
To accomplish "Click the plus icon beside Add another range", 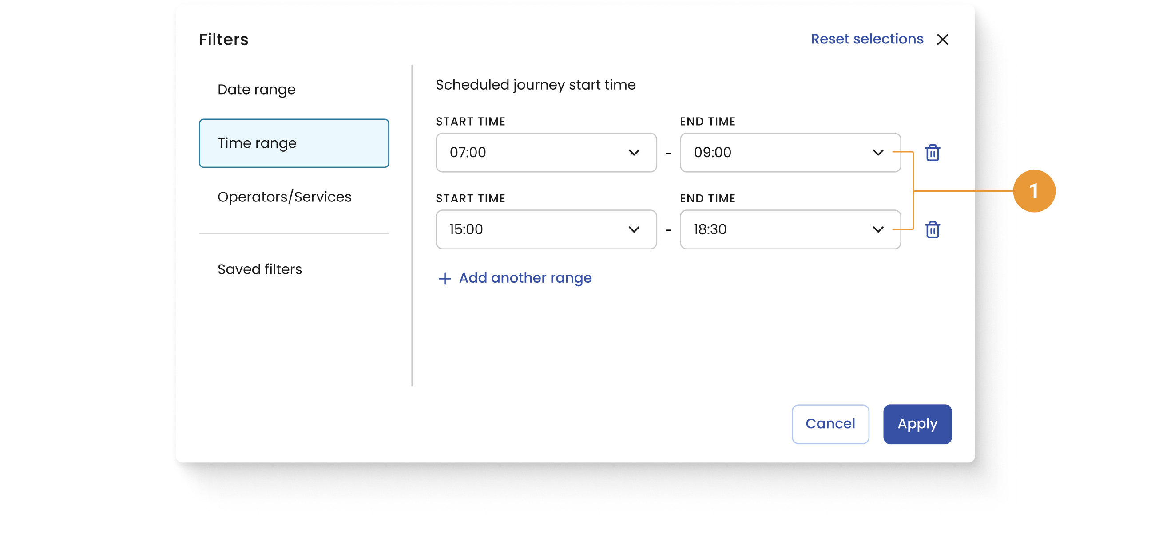I will (x=445, y=279).
